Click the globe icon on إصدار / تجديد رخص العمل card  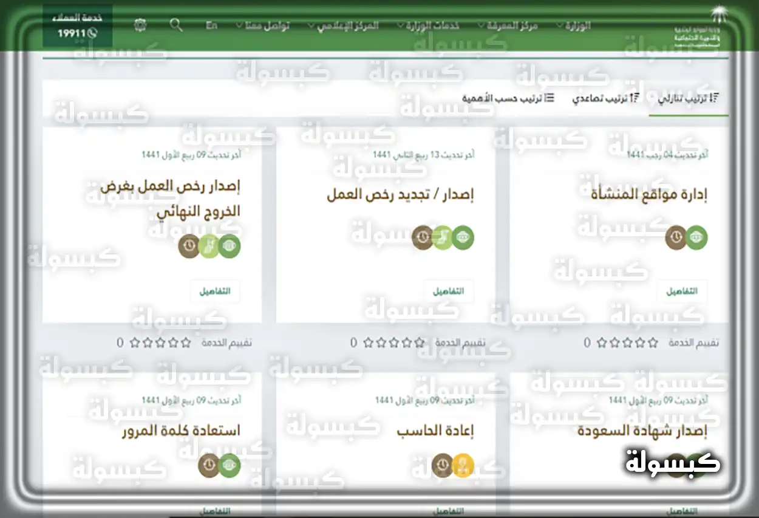click(x=464, y=238)
